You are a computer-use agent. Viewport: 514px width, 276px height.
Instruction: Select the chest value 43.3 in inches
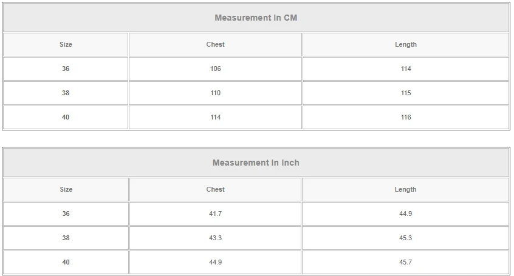tap(215, 238)
